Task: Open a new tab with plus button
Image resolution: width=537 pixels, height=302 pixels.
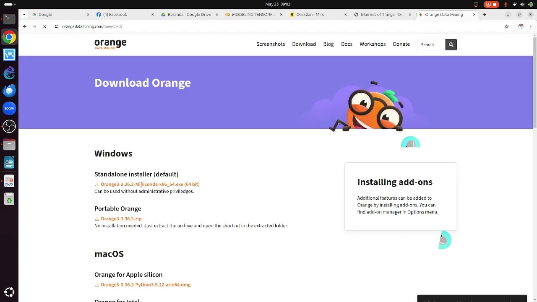Action: click(484, 14)
